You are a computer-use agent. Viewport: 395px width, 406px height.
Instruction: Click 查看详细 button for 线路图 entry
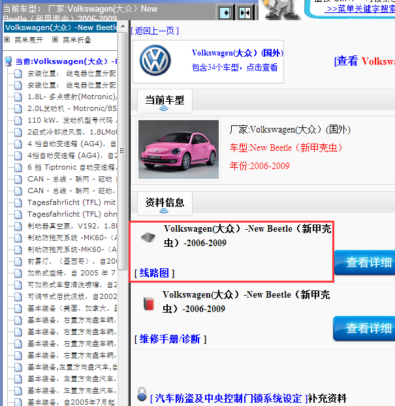coord(365,262)
